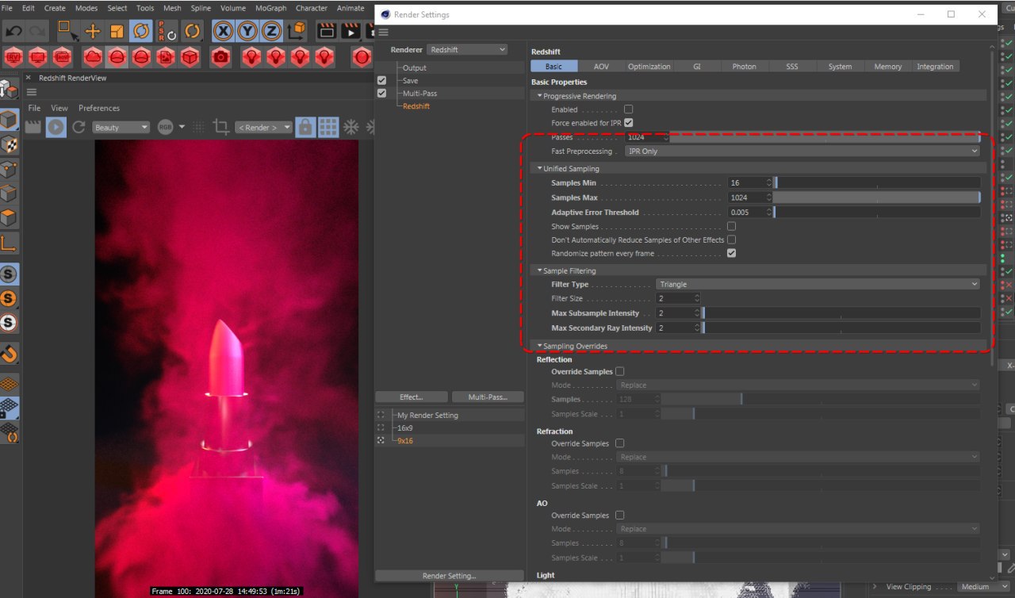Screen dimensions: 1015x598
Task: Click the Samples Max slider bar
Action: point(877,197)
